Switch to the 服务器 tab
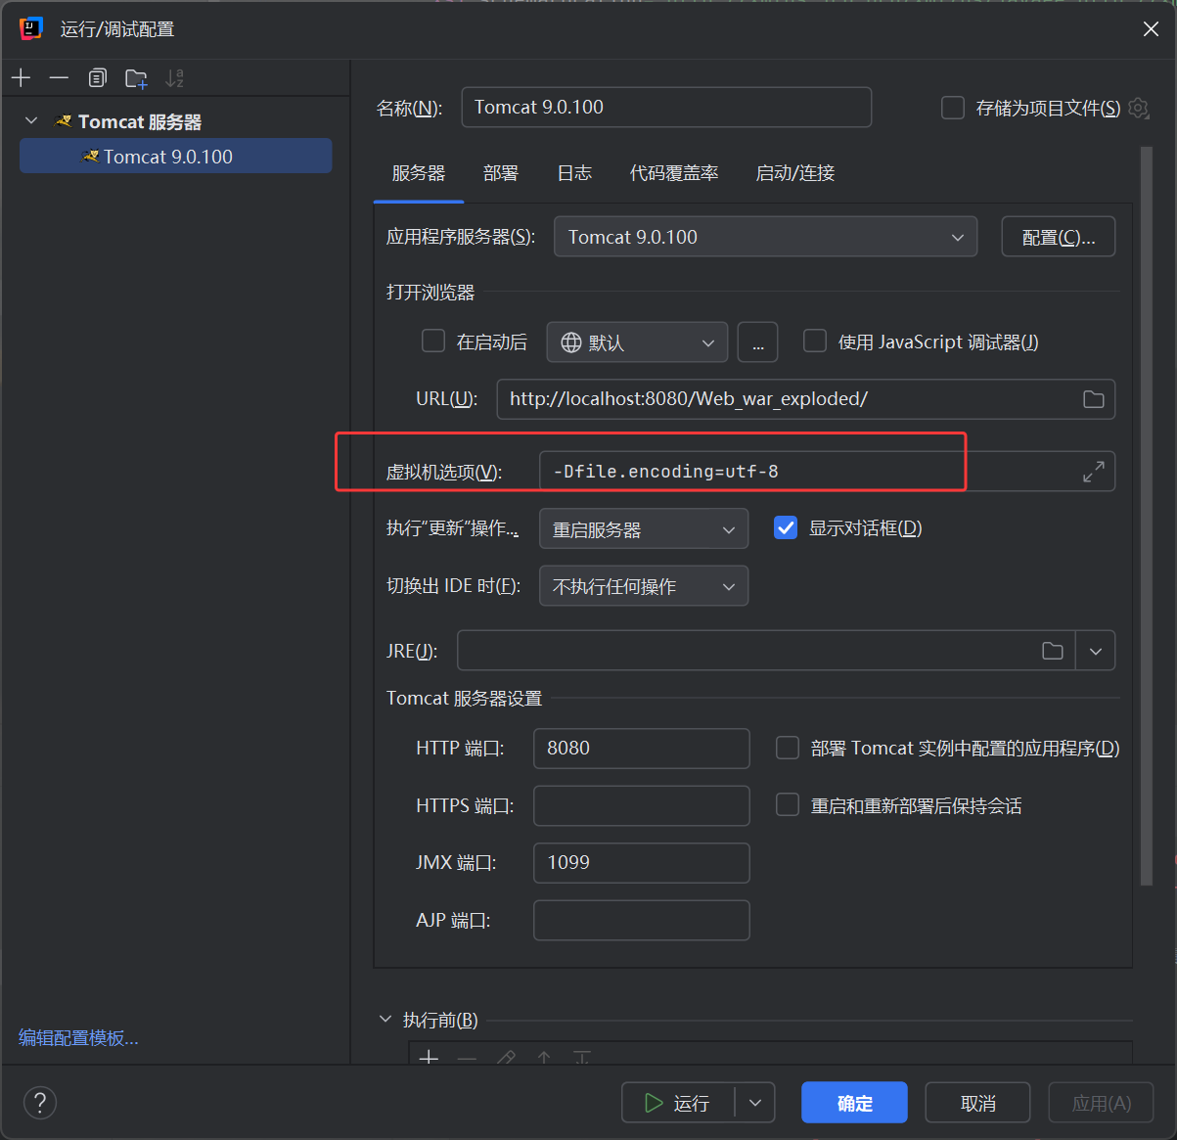This screenshot has width=1177, height=1140. click(x=419, y=173)
